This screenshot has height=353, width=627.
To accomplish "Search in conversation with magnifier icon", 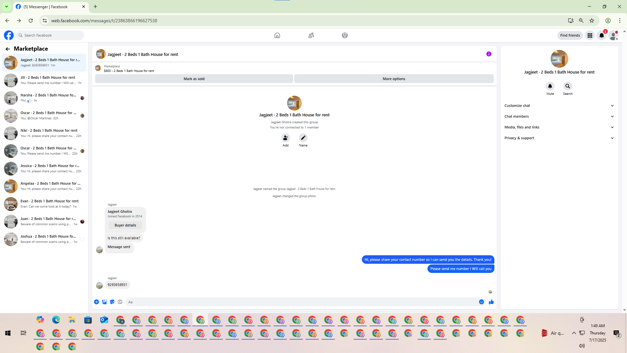I will 568,86.
